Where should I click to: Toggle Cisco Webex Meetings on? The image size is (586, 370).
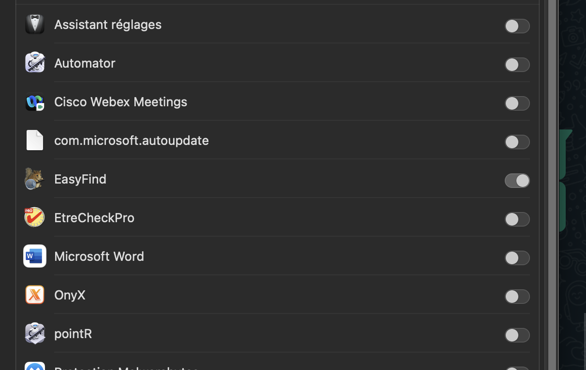tap(517, 103)
